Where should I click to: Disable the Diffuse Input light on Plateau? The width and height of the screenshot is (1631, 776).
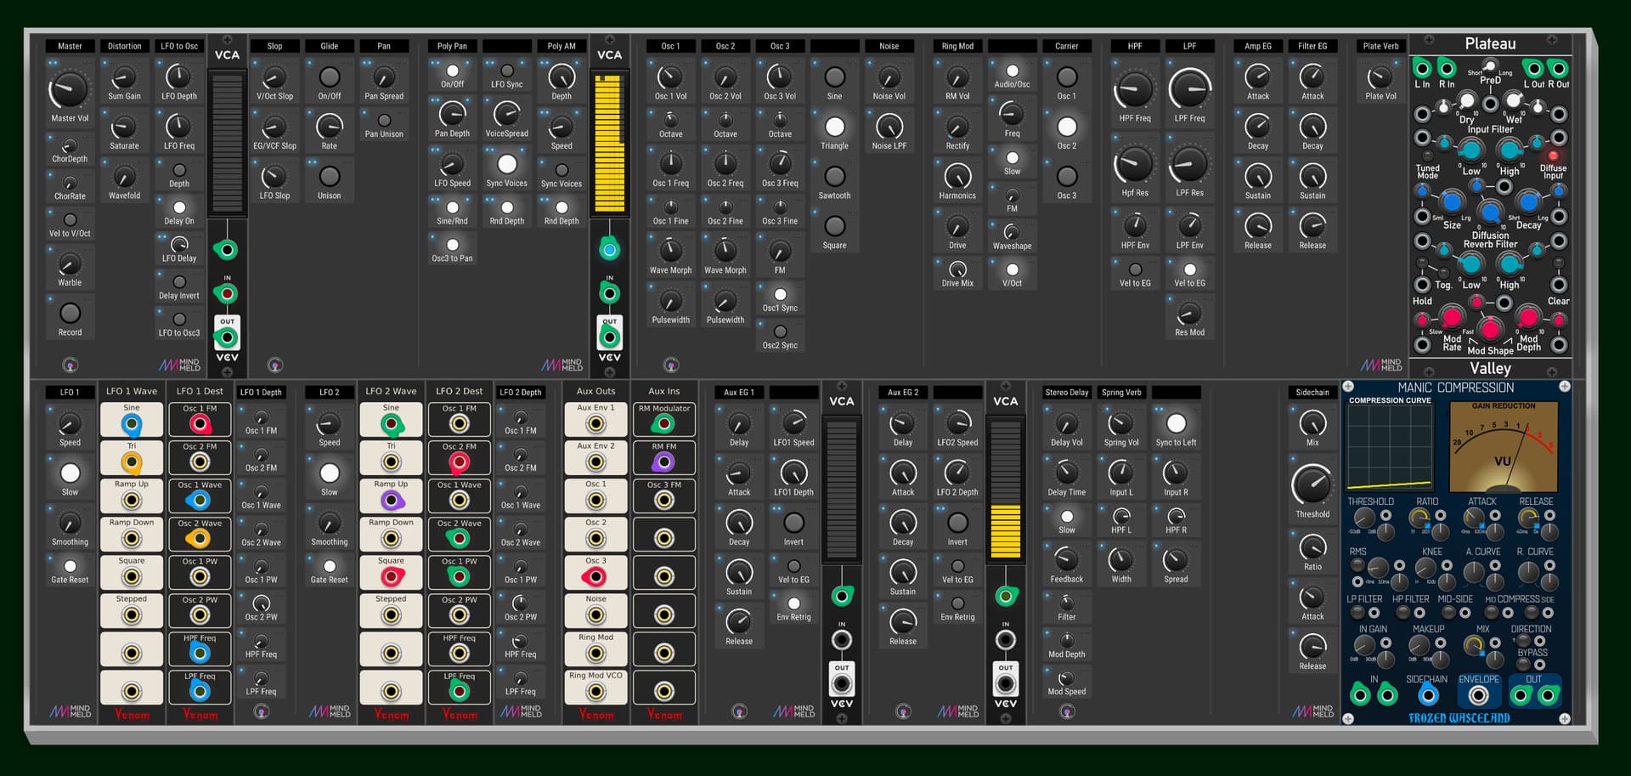pos(1553,156)
